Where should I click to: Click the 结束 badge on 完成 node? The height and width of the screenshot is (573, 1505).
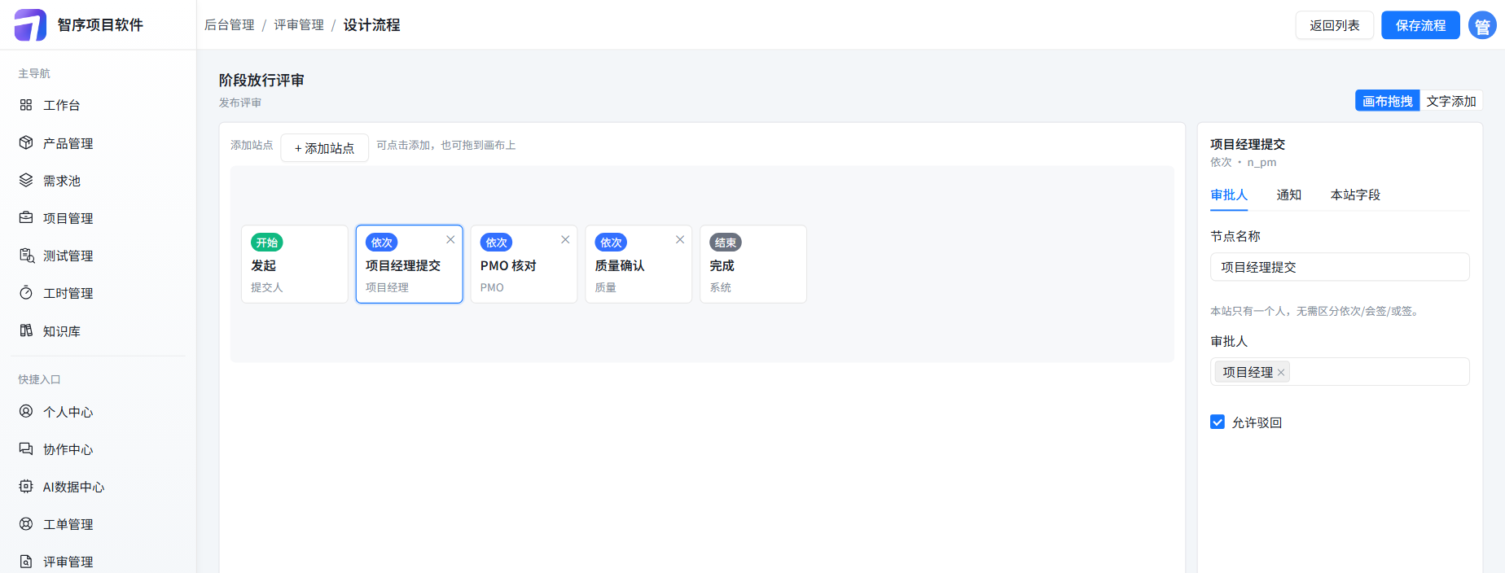(726, 243)
